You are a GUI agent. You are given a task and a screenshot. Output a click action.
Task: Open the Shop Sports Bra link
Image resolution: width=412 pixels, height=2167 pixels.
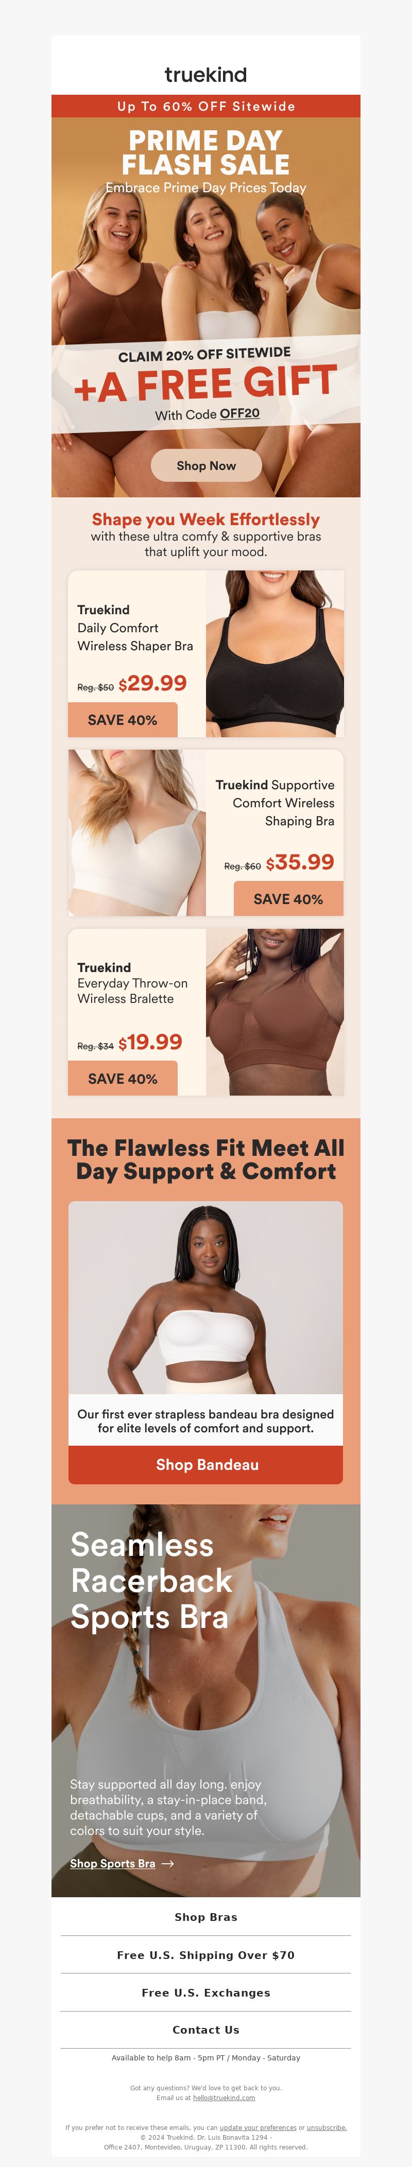pos(113,1863)
